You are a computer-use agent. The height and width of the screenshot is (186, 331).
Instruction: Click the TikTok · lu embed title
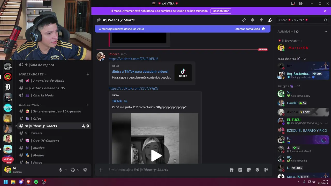119,101
